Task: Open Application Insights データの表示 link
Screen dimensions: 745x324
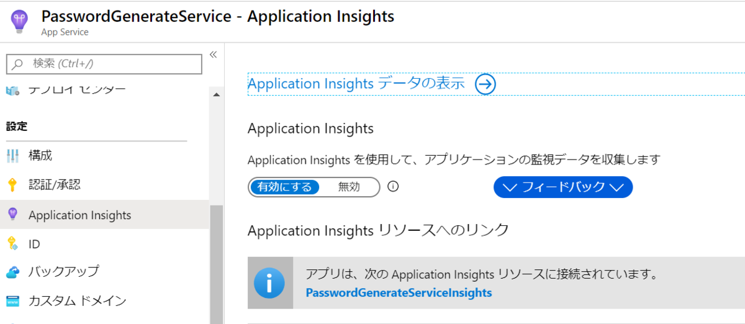Action: (356, 84)
